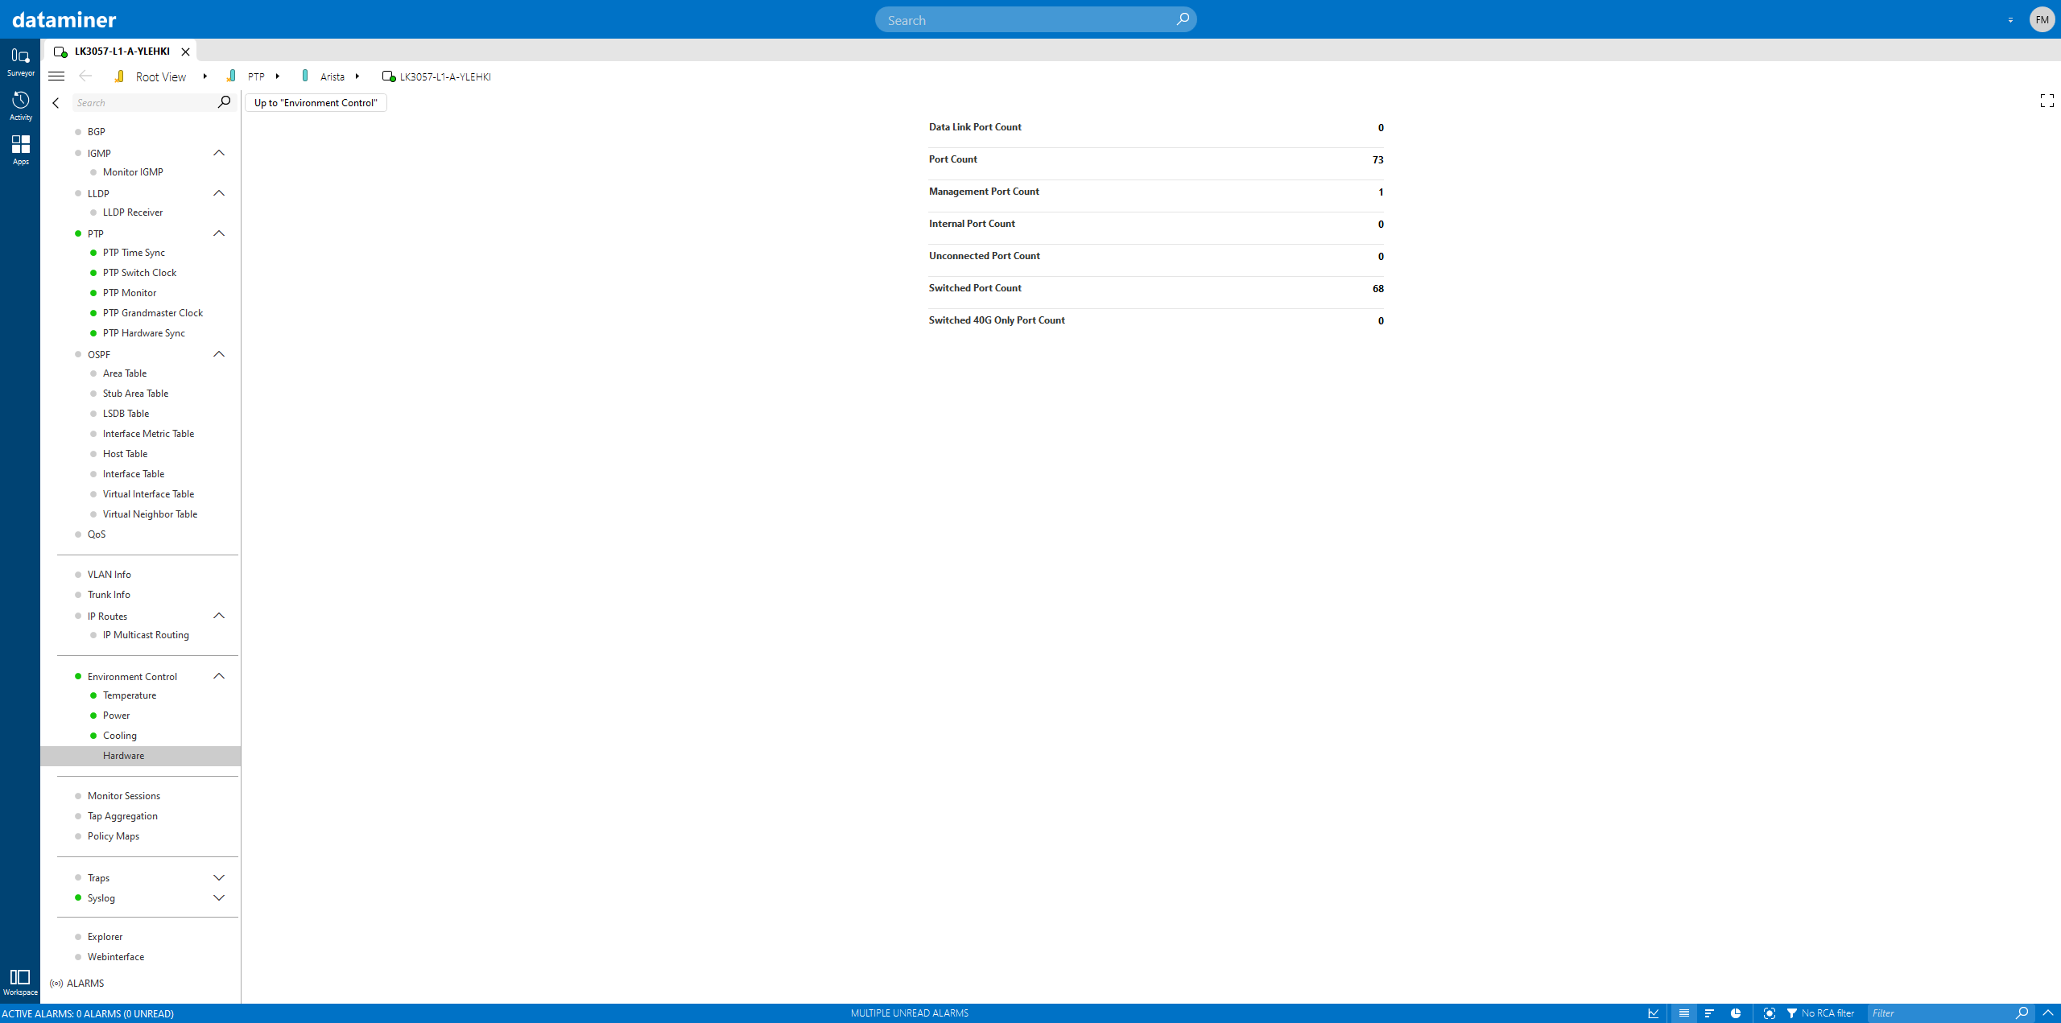The width and height of the screenshot is (2061, 1023).
Task: Go back with the left arrow
Action: 85,76
